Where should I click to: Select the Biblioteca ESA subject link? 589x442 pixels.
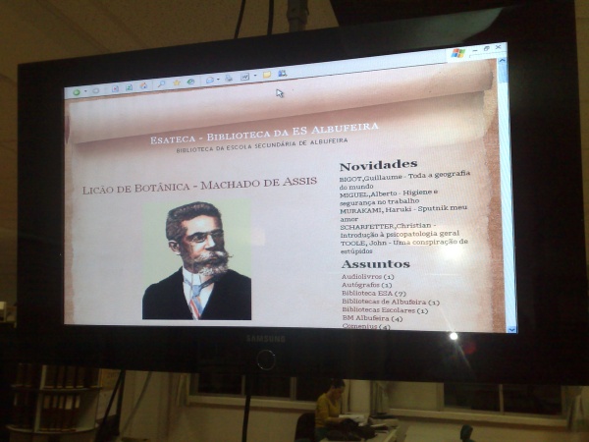click(x=367, y=293)
